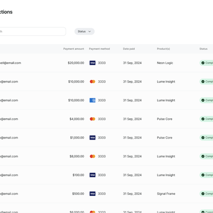Select the $10,000.00 amount in the Mastercard row
This screenshot has width=213, height=213.
point(76,81)
